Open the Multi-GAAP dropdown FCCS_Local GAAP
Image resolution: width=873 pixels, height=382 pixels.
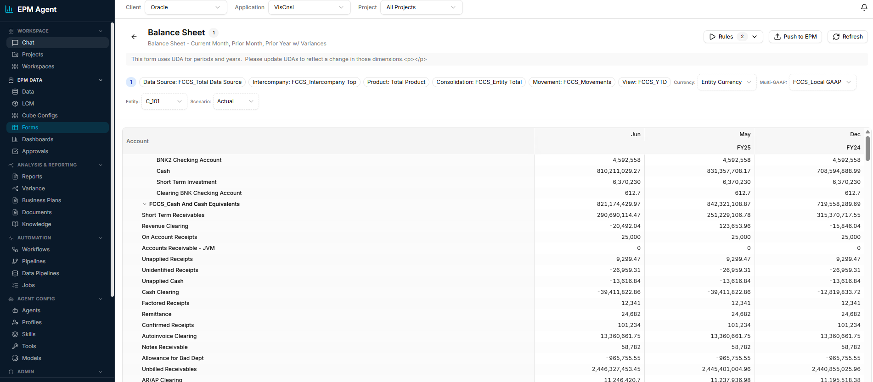(822, 82)
